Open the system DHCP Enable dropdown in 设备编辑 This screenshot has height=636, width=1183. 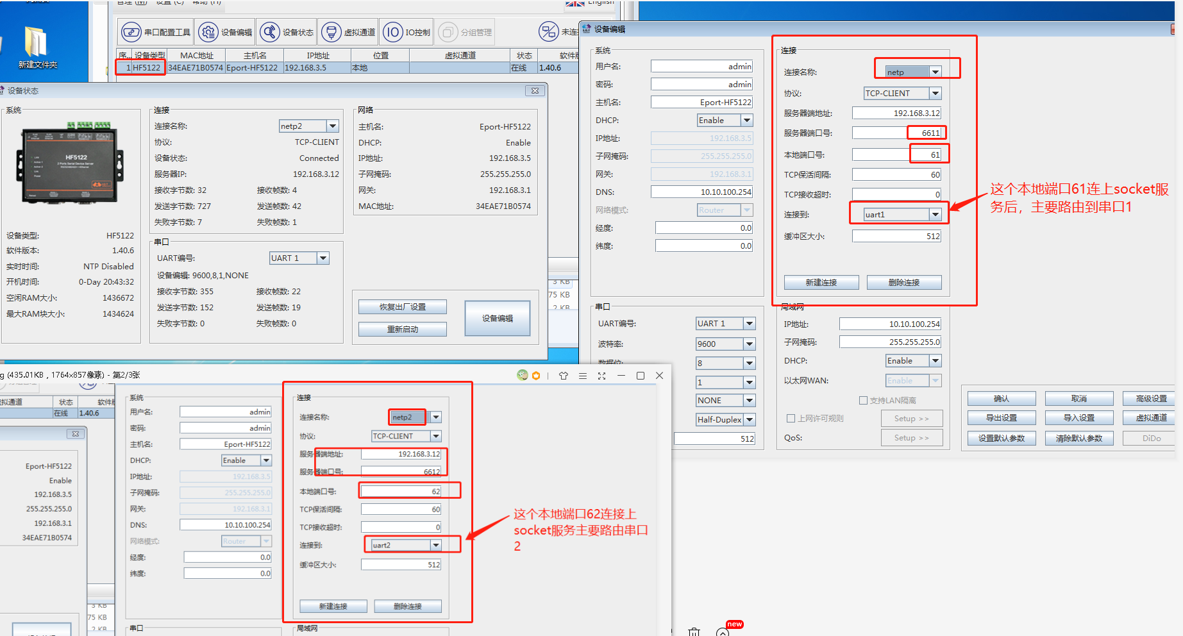click(747, 121)
